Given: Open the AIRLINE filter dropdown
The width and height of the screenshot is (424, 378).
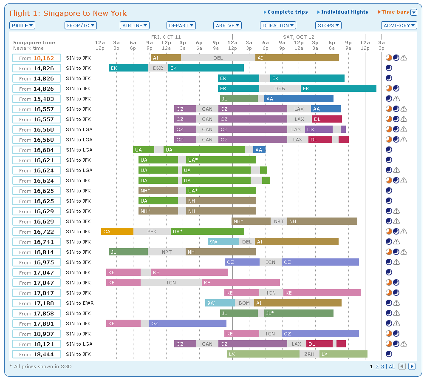Looking at the screenshot, I should coord(134,26).
